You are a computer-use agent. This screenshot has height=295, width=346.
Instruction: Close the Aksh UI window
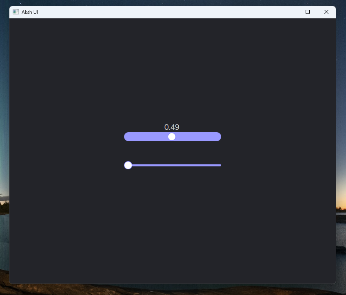pyautogui.click(x=326, y=12)
